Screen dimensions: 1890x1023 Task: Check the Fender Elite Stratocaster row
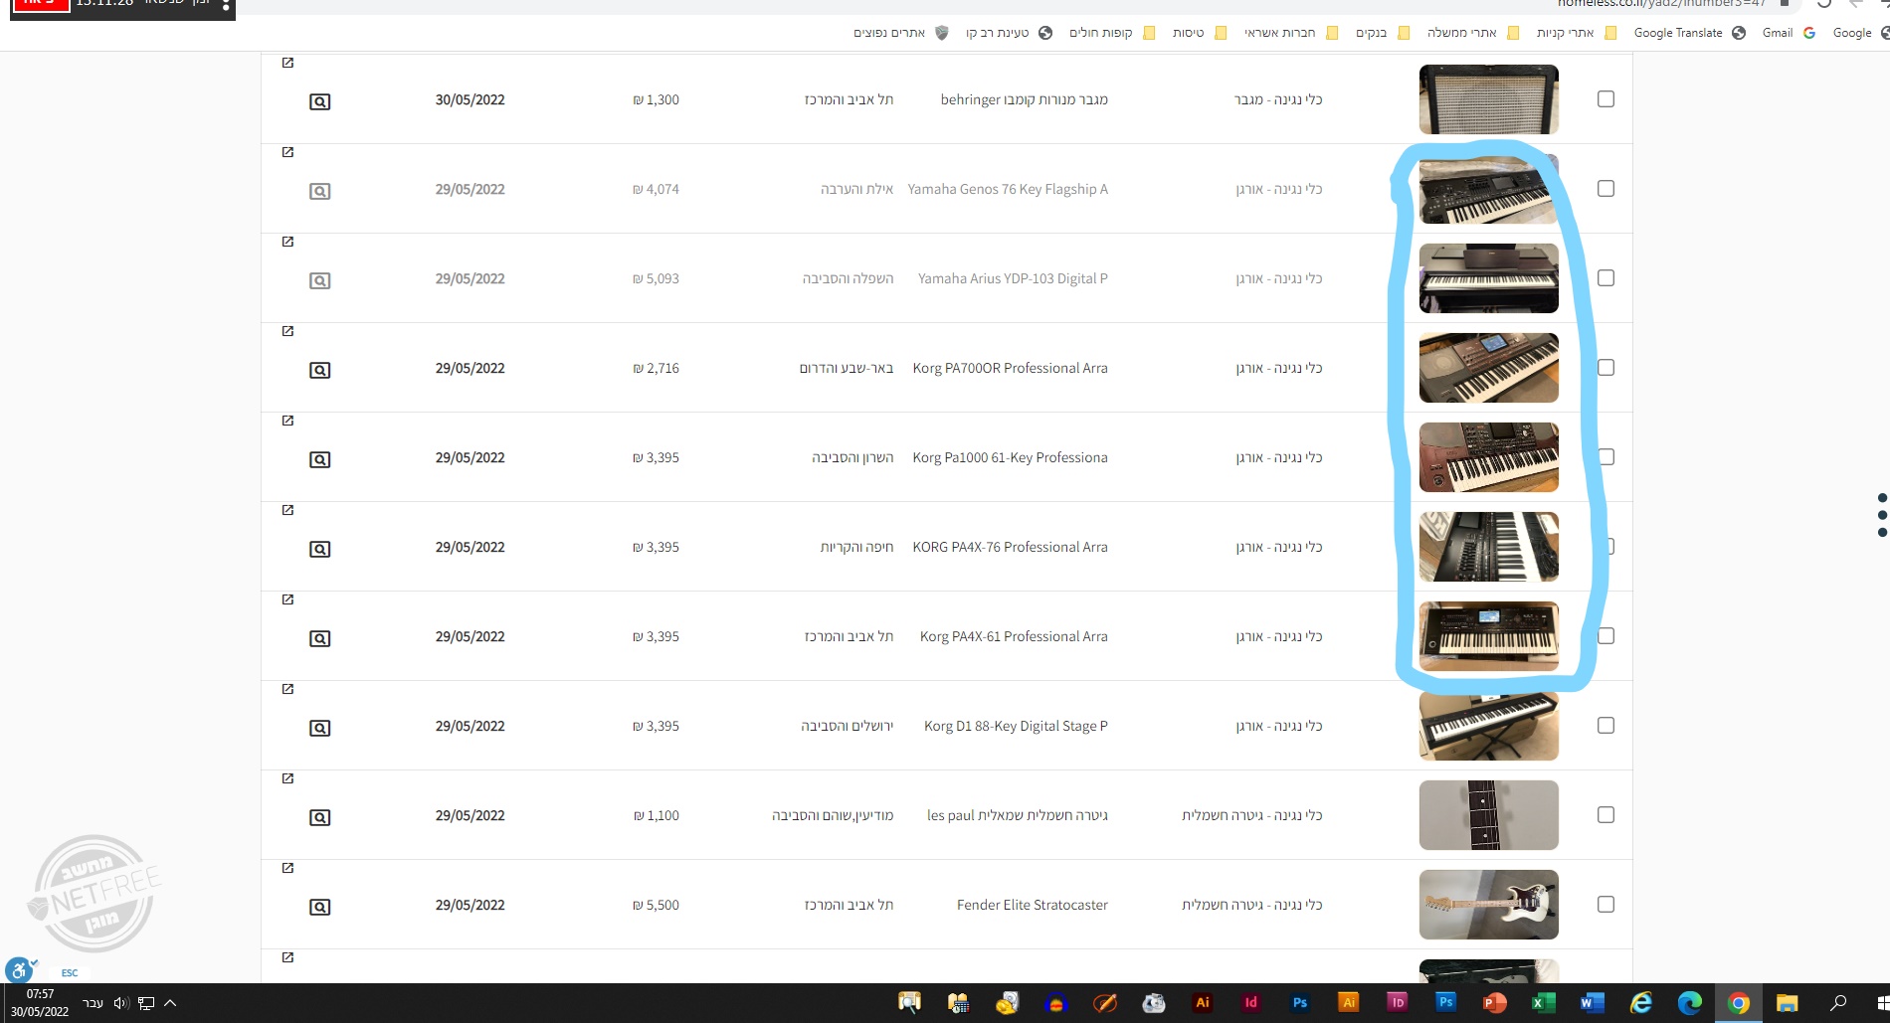click(1606, 905)
